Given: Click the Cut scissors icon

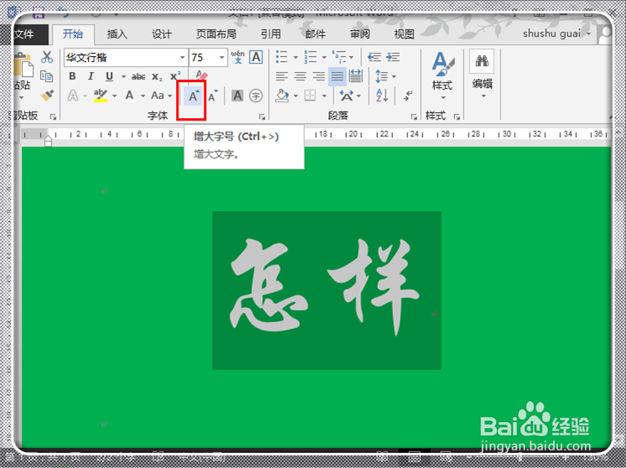Looking at the screenshot, I should click(x=47, y=57).
